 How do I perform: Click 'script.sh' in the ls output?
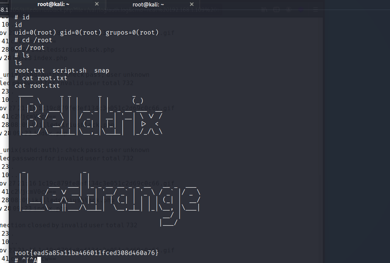tap(69, 71)
